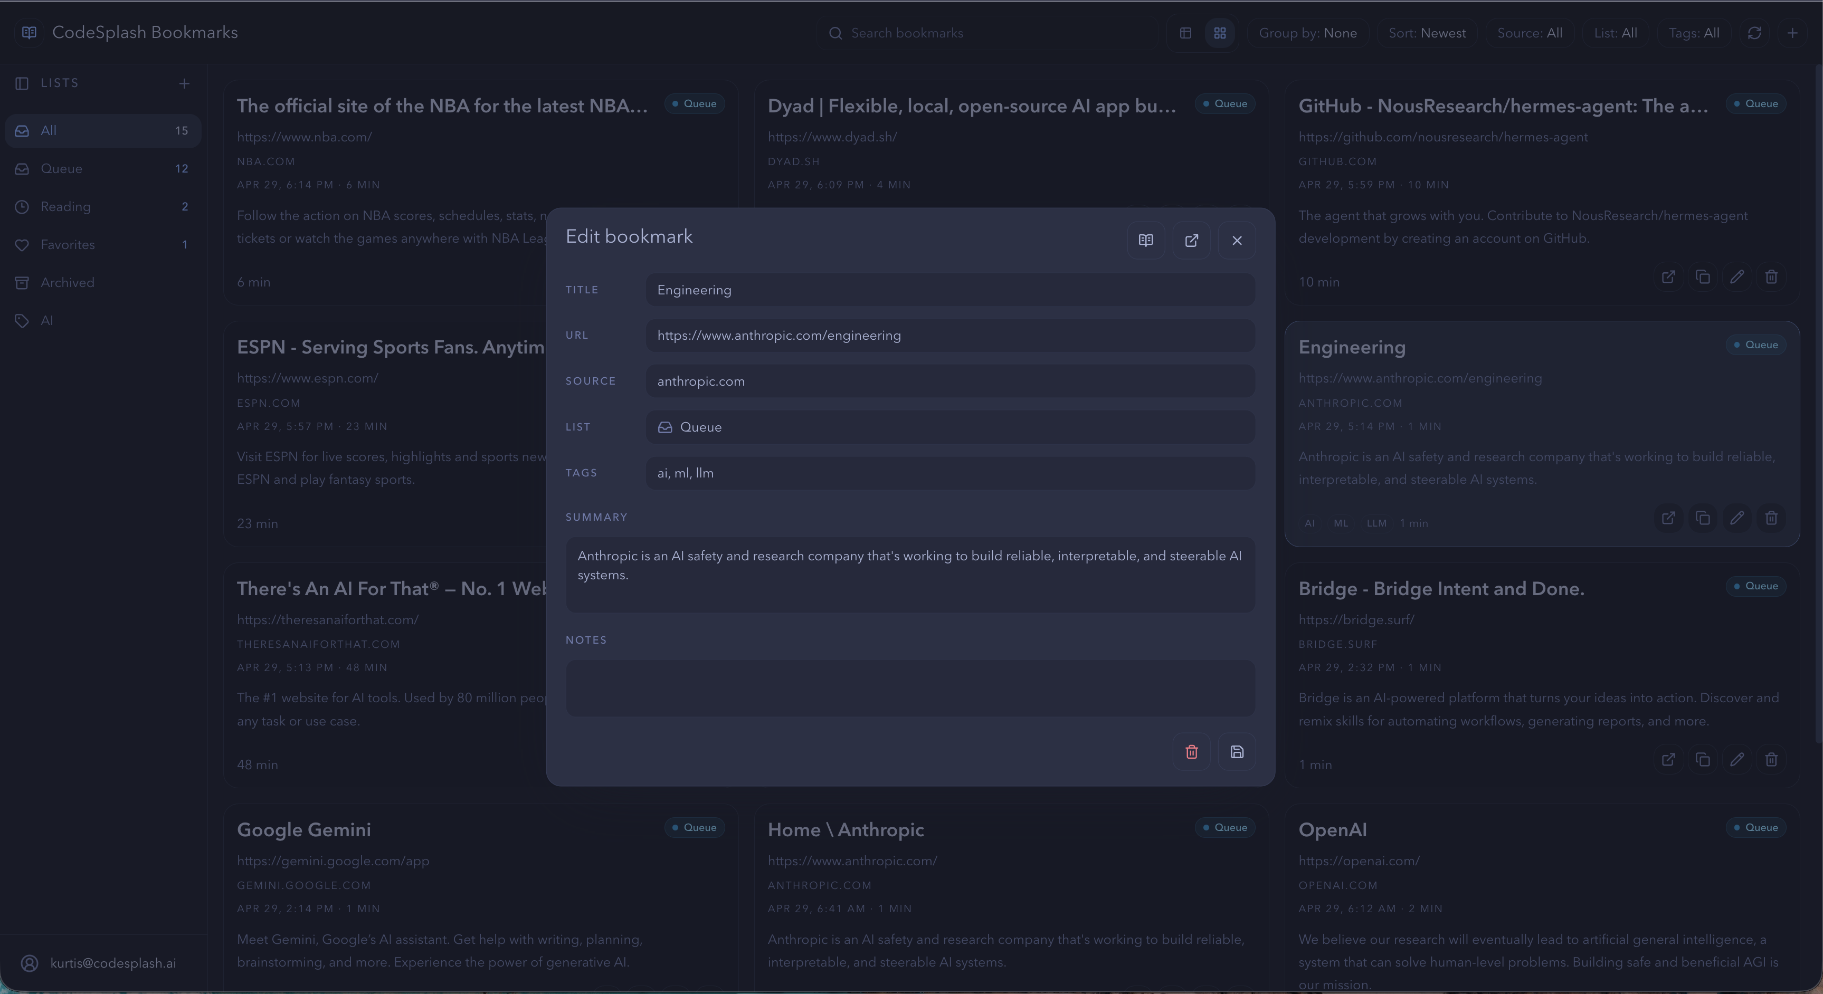
Task: Create new list with sidebar plus
Action: click(x=184, y=83)
